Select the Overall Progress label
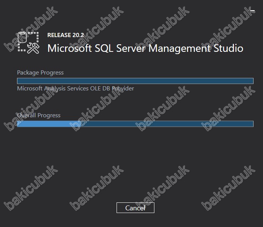Viewport: 263px width, 227px height. coord(39,115)
